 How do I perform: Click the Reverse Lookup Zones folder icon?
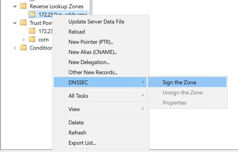[23, 6]
